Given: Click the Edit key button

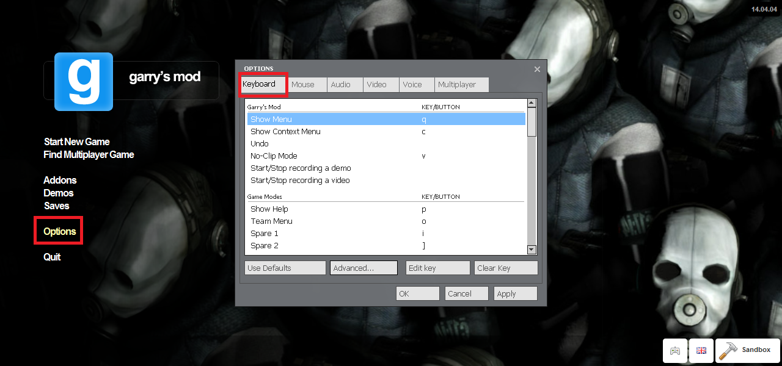Looking at the screenshot, I should (x=438, y=268).
